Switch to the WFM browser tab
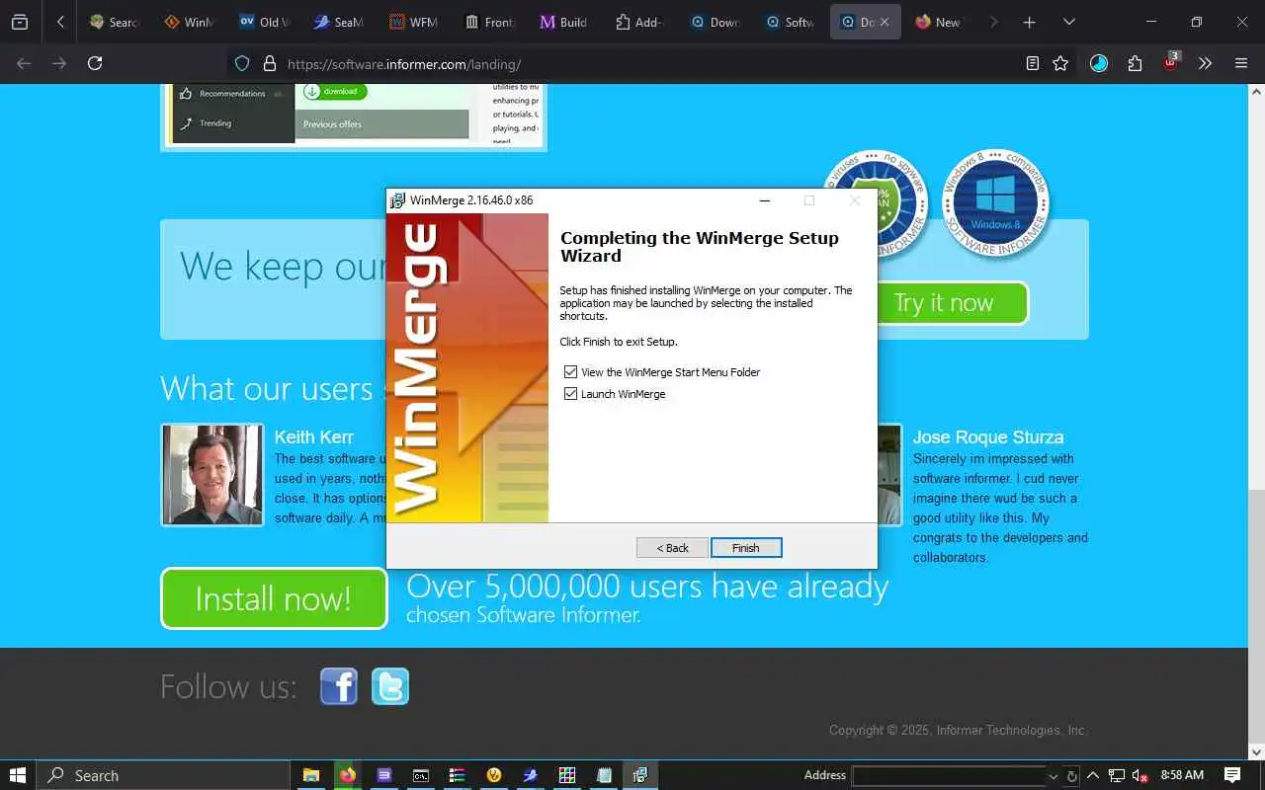This screenshot has width=1265, height=790. point(414,22)
